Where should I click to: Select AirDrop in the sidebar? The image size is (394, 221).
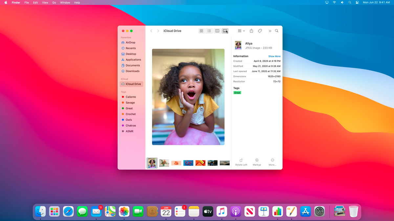131,42
